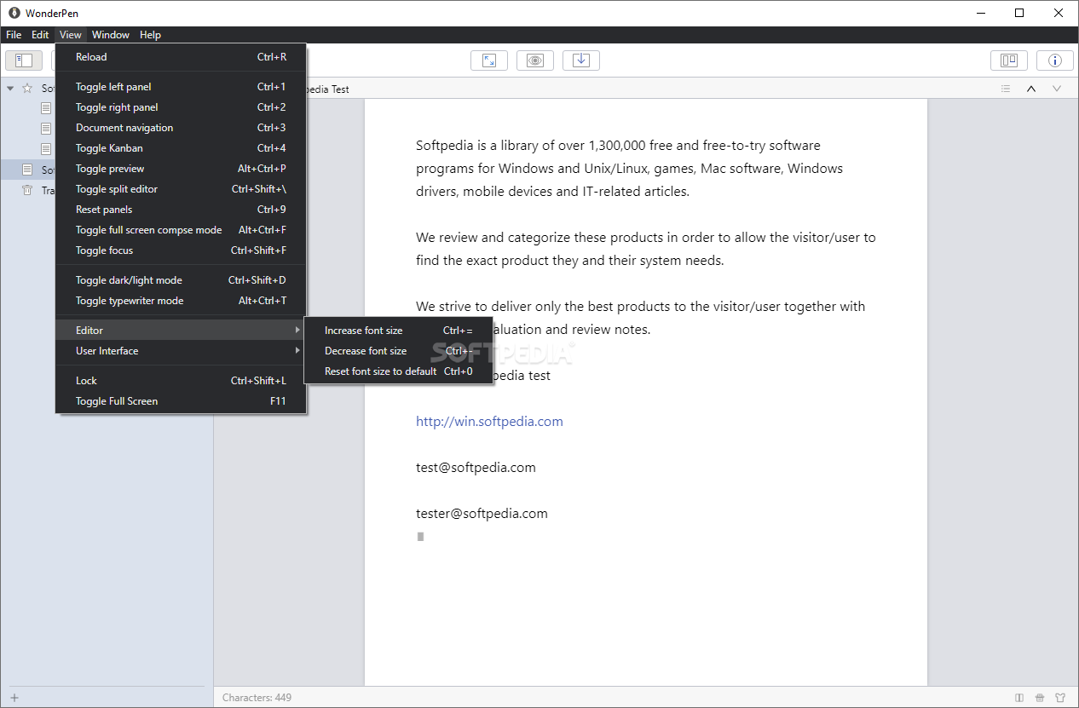
Task: Go to previous document with up chevron
Action: click(x=1031, y=89)
